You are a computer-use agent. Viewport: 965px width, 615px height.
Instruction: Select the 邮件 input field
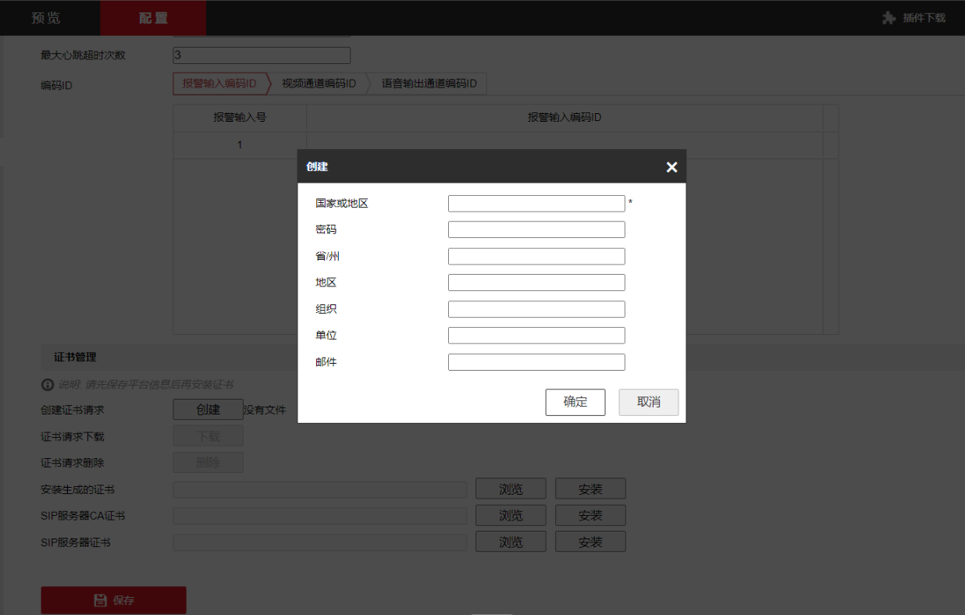[x=536, y=362]
